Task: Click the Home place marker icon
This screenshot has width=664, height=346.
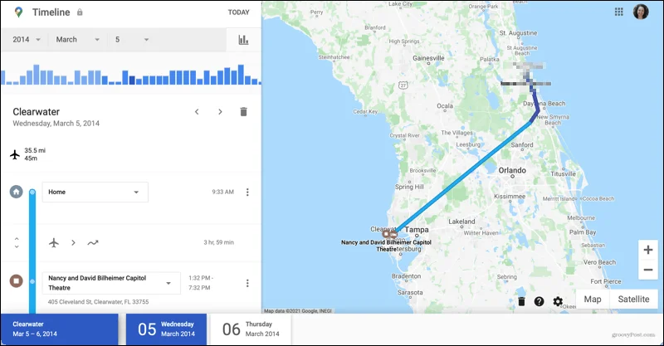Action: click(16, 192)
